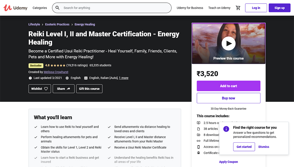Click 'Perform healing attunements for pets' item
Viewport: 294px width, 167px height.
[x=69, y=139]
